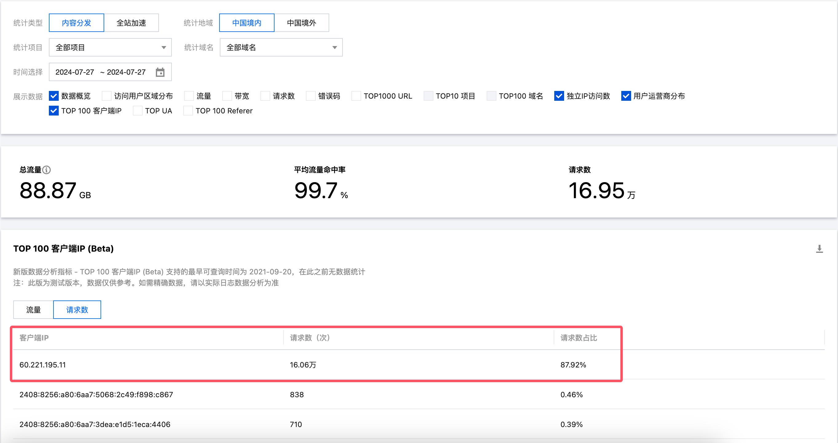Check the TOP 100 Referer box
The image size is (838, 443).
coord(188,111)
